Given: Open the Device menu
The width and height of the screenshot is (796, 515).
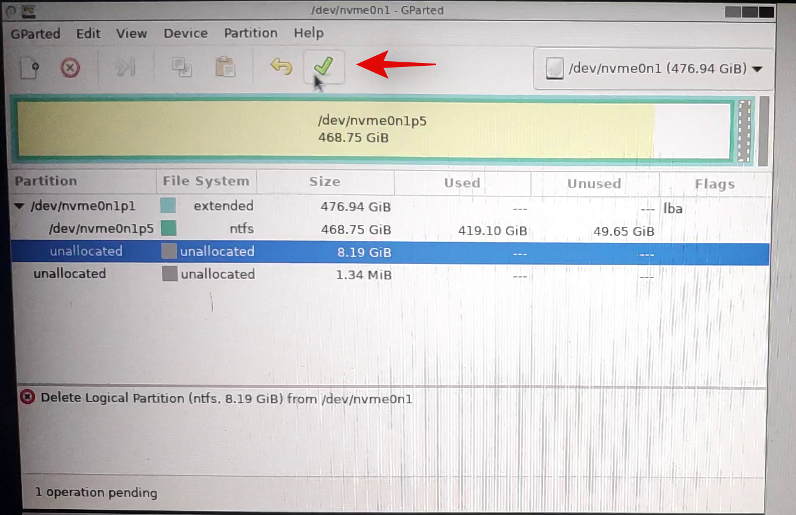Looking at the screenshot, I should pyautogui.click(x=186, y=34).
